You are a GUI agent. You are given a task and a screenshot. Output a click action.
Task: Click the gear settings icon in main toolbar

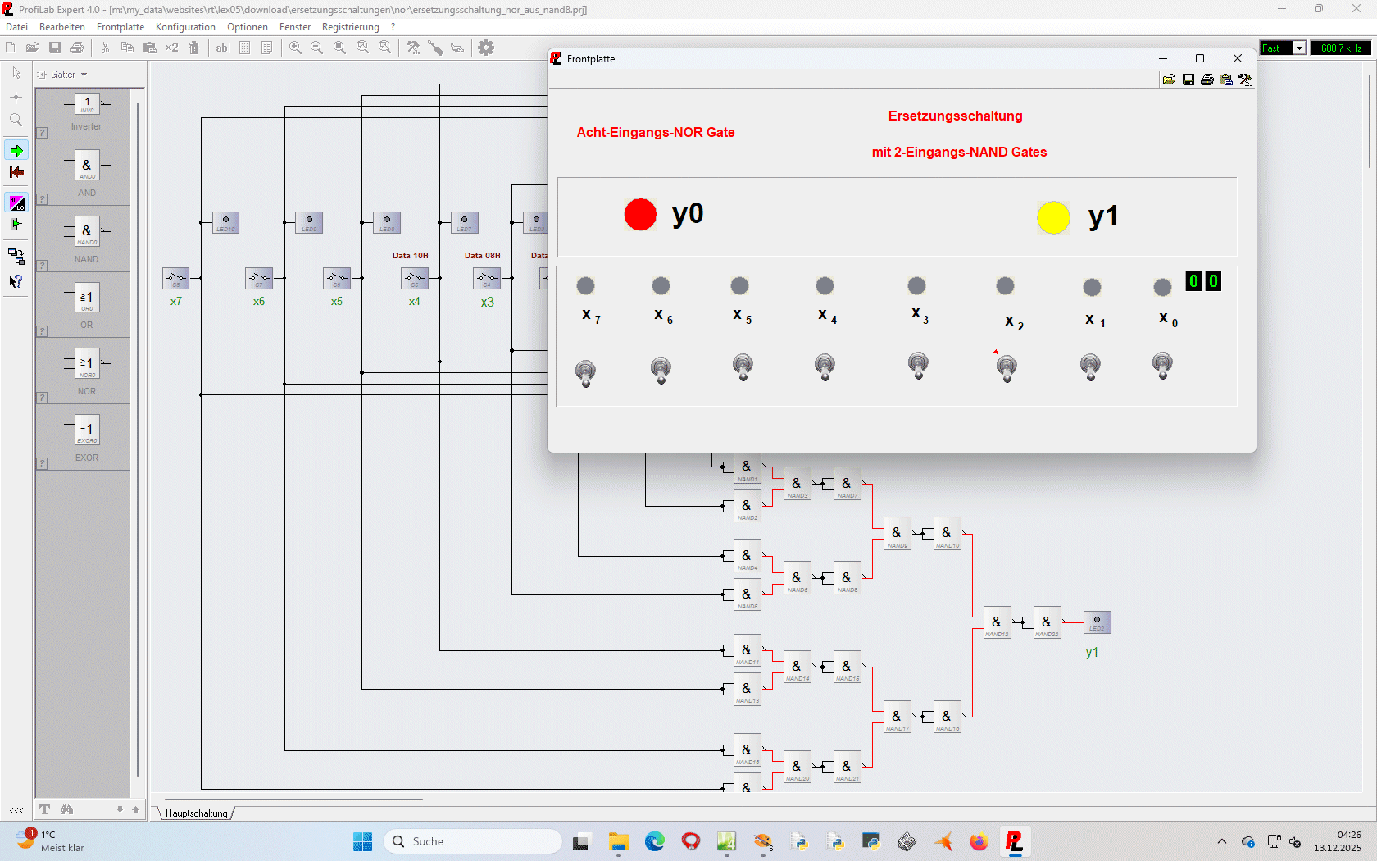(486, 48)
